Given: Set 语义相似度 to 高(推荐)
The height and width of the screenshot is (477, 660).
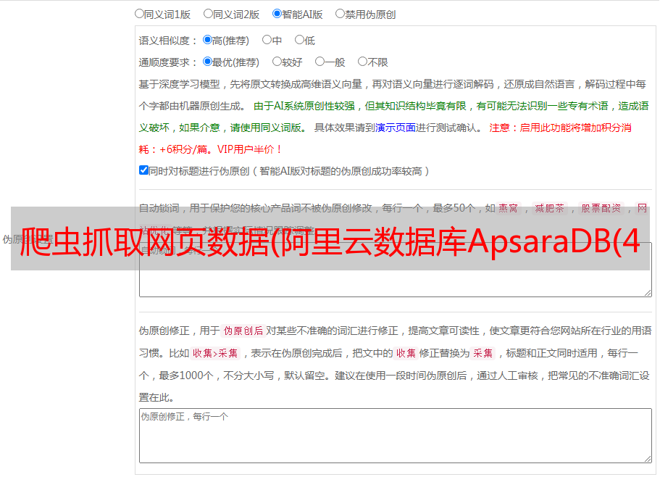Looking at the screenshot, I should click(207, 40).
